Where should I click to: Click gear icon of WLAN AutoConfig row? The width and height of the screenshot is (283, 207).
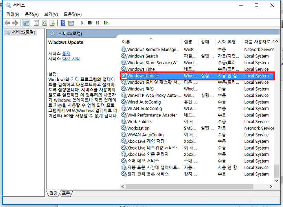124,108
